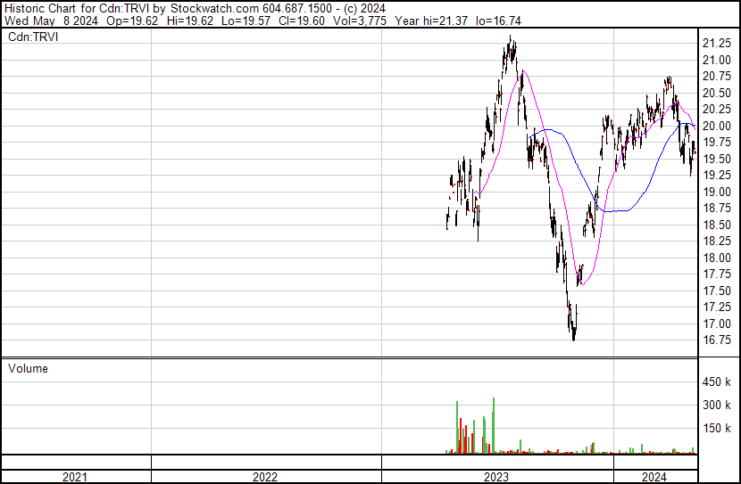Click the 16.75 price axis value

(717, 340)
